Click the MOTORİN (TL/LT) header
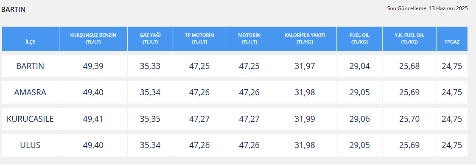Image resolution: width=476 pixels, height=167 pixels. (x=249, y=39)
